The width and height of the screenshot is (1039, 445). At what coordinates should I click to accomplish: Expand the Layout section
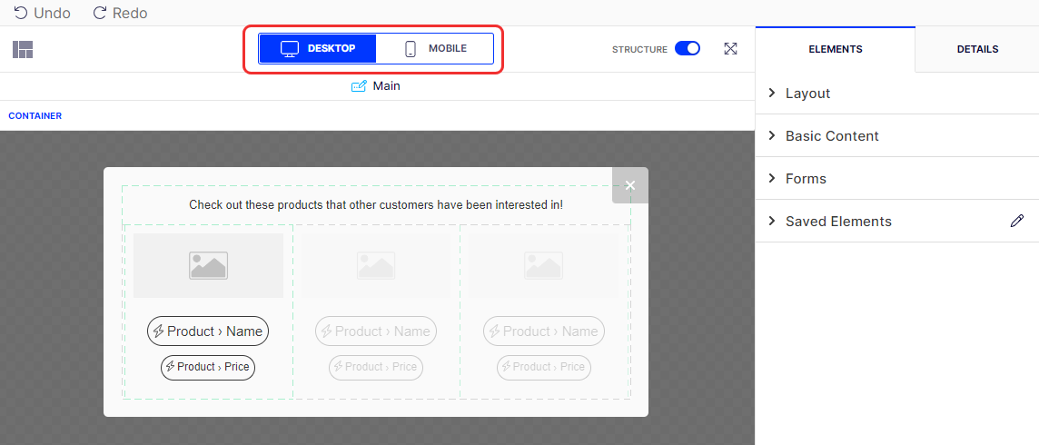tap(807, 94)
